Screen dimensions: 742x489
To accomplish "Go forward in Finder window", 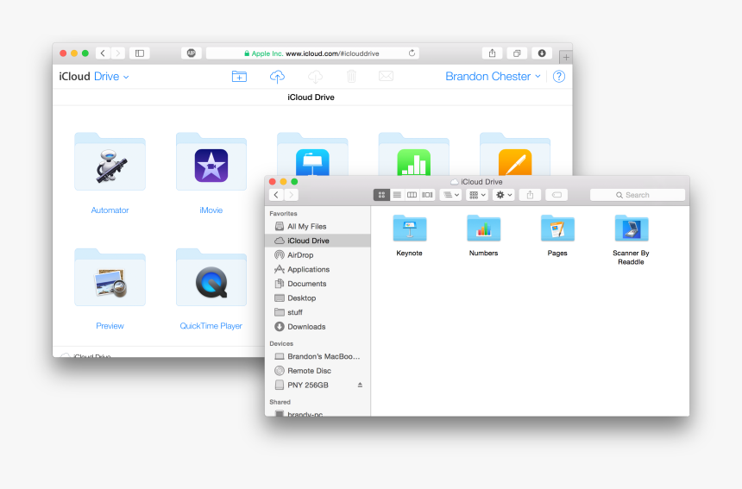I will point(292,195).
